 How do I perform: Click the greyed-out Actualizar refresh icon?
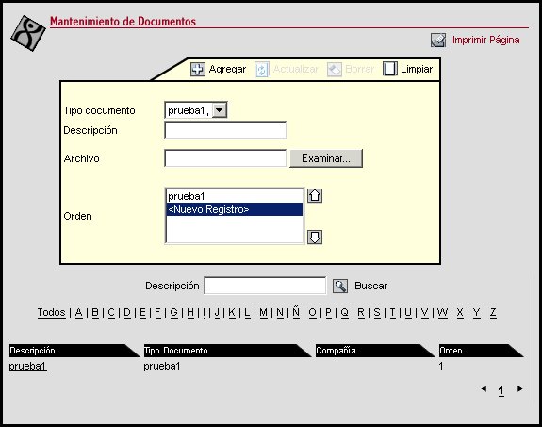[x=262, y=70]
